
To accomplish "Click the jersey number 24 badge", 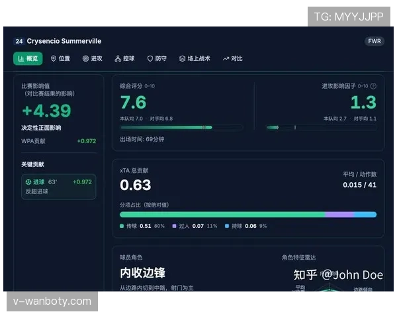I will point(19,41).
